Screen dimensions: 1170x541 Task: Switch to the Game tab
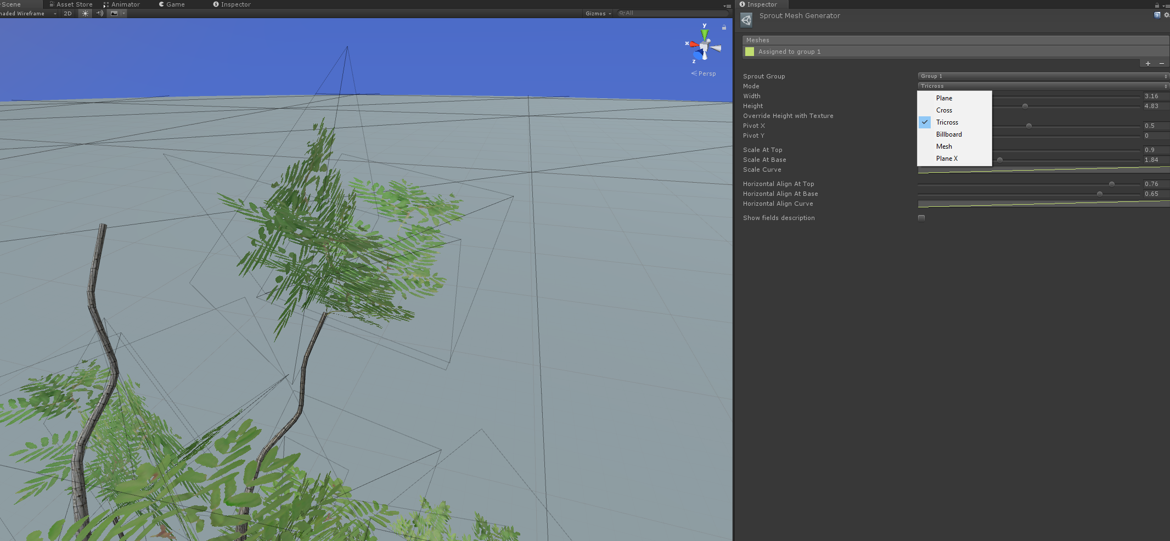pyautogui.click(x=172, y=4)
